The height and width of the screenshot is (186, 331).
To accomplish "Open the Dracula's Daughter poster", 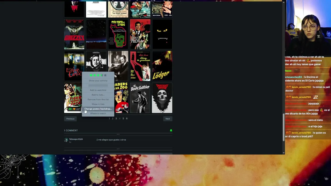I will click(x=162, y=98).
